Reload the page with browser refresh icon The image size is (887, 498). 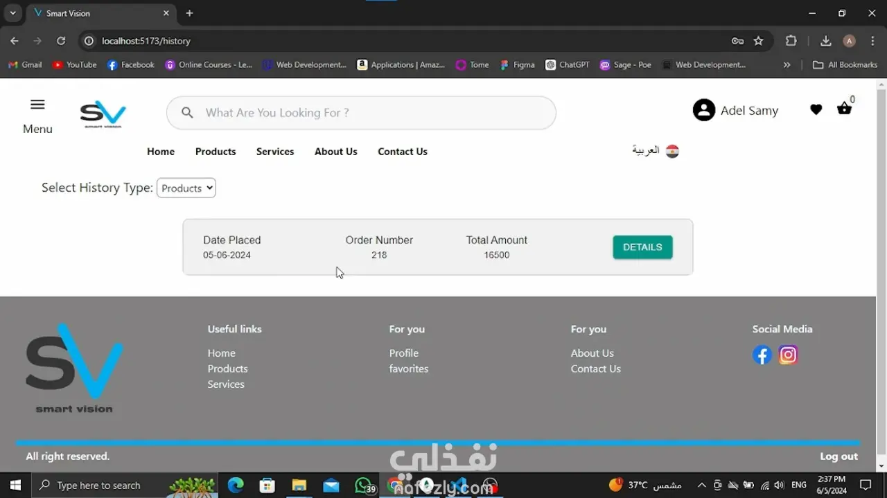pyautogui.click(x=61, y=41)
